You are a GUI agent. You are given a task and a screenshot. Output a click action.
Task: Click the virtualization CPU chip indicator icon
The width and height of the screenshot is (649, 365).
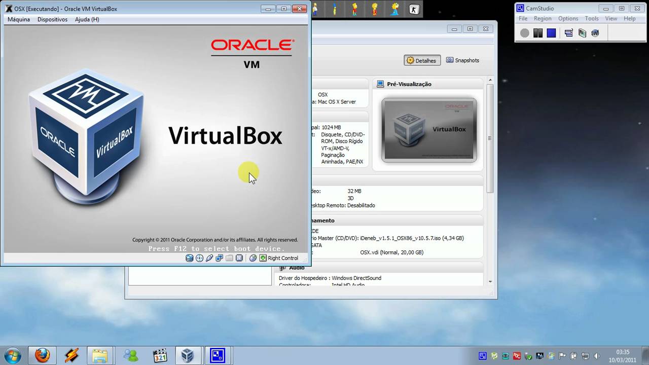pos(239,258)
